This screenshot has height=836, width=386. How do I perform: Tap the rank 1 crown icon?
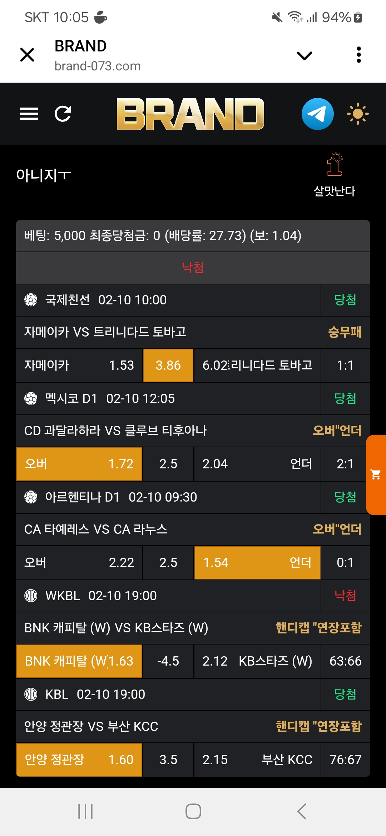point(335,164)
